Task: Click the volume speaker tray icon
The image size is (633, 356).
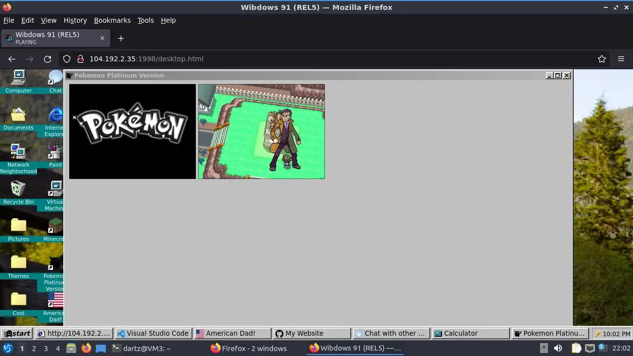Action: pyautogui.click(x=558, y=348)
